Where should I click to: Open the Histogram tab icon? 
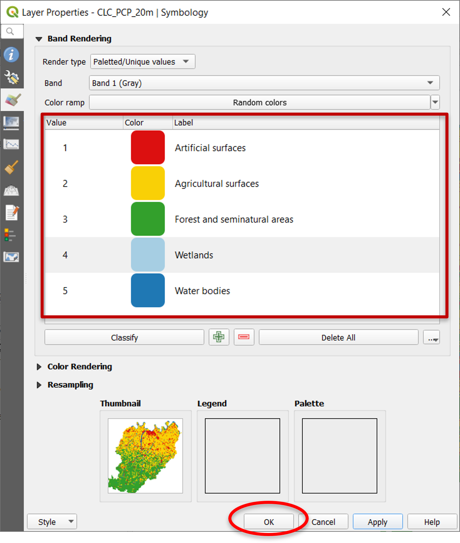click(11, 144)
